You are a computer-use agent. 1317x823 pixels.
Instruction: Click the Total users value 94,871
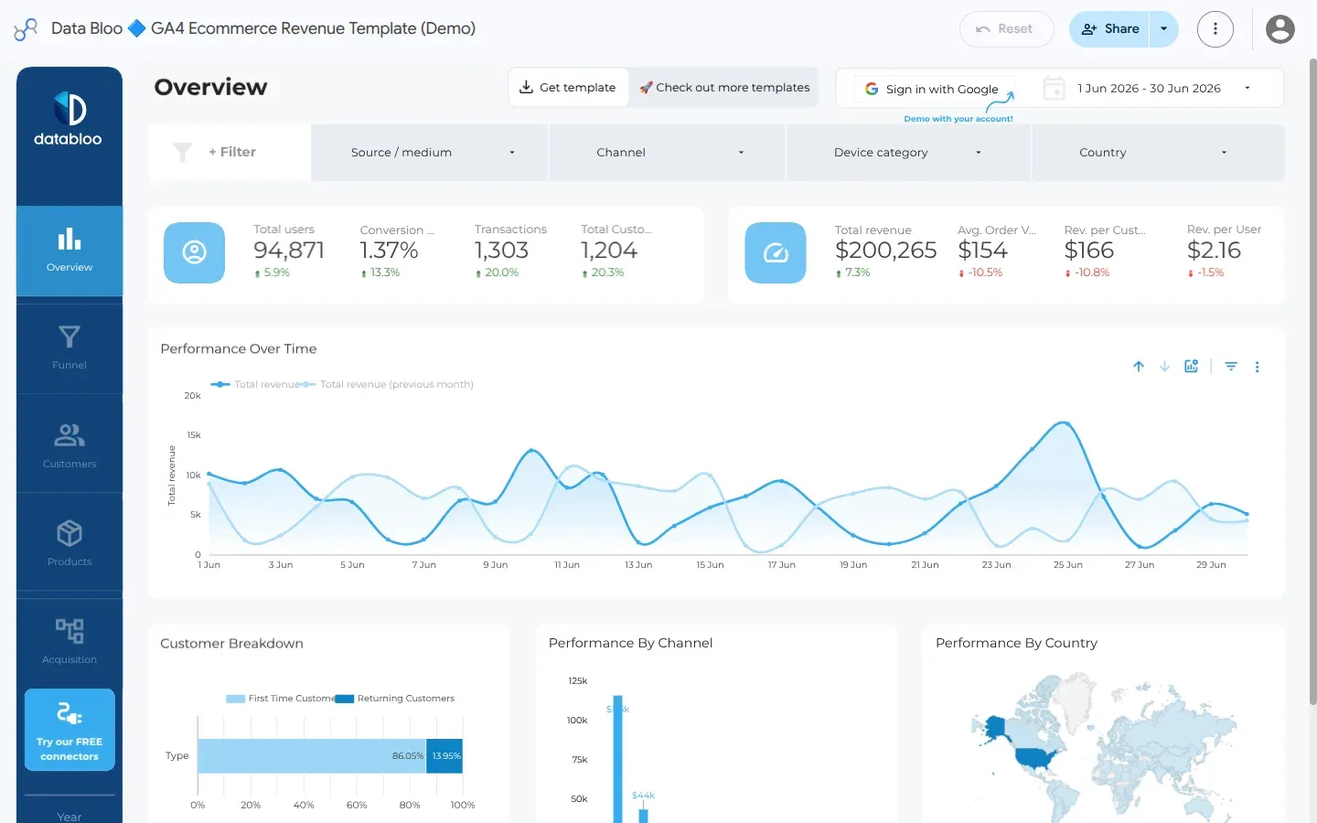coord(289,251)
